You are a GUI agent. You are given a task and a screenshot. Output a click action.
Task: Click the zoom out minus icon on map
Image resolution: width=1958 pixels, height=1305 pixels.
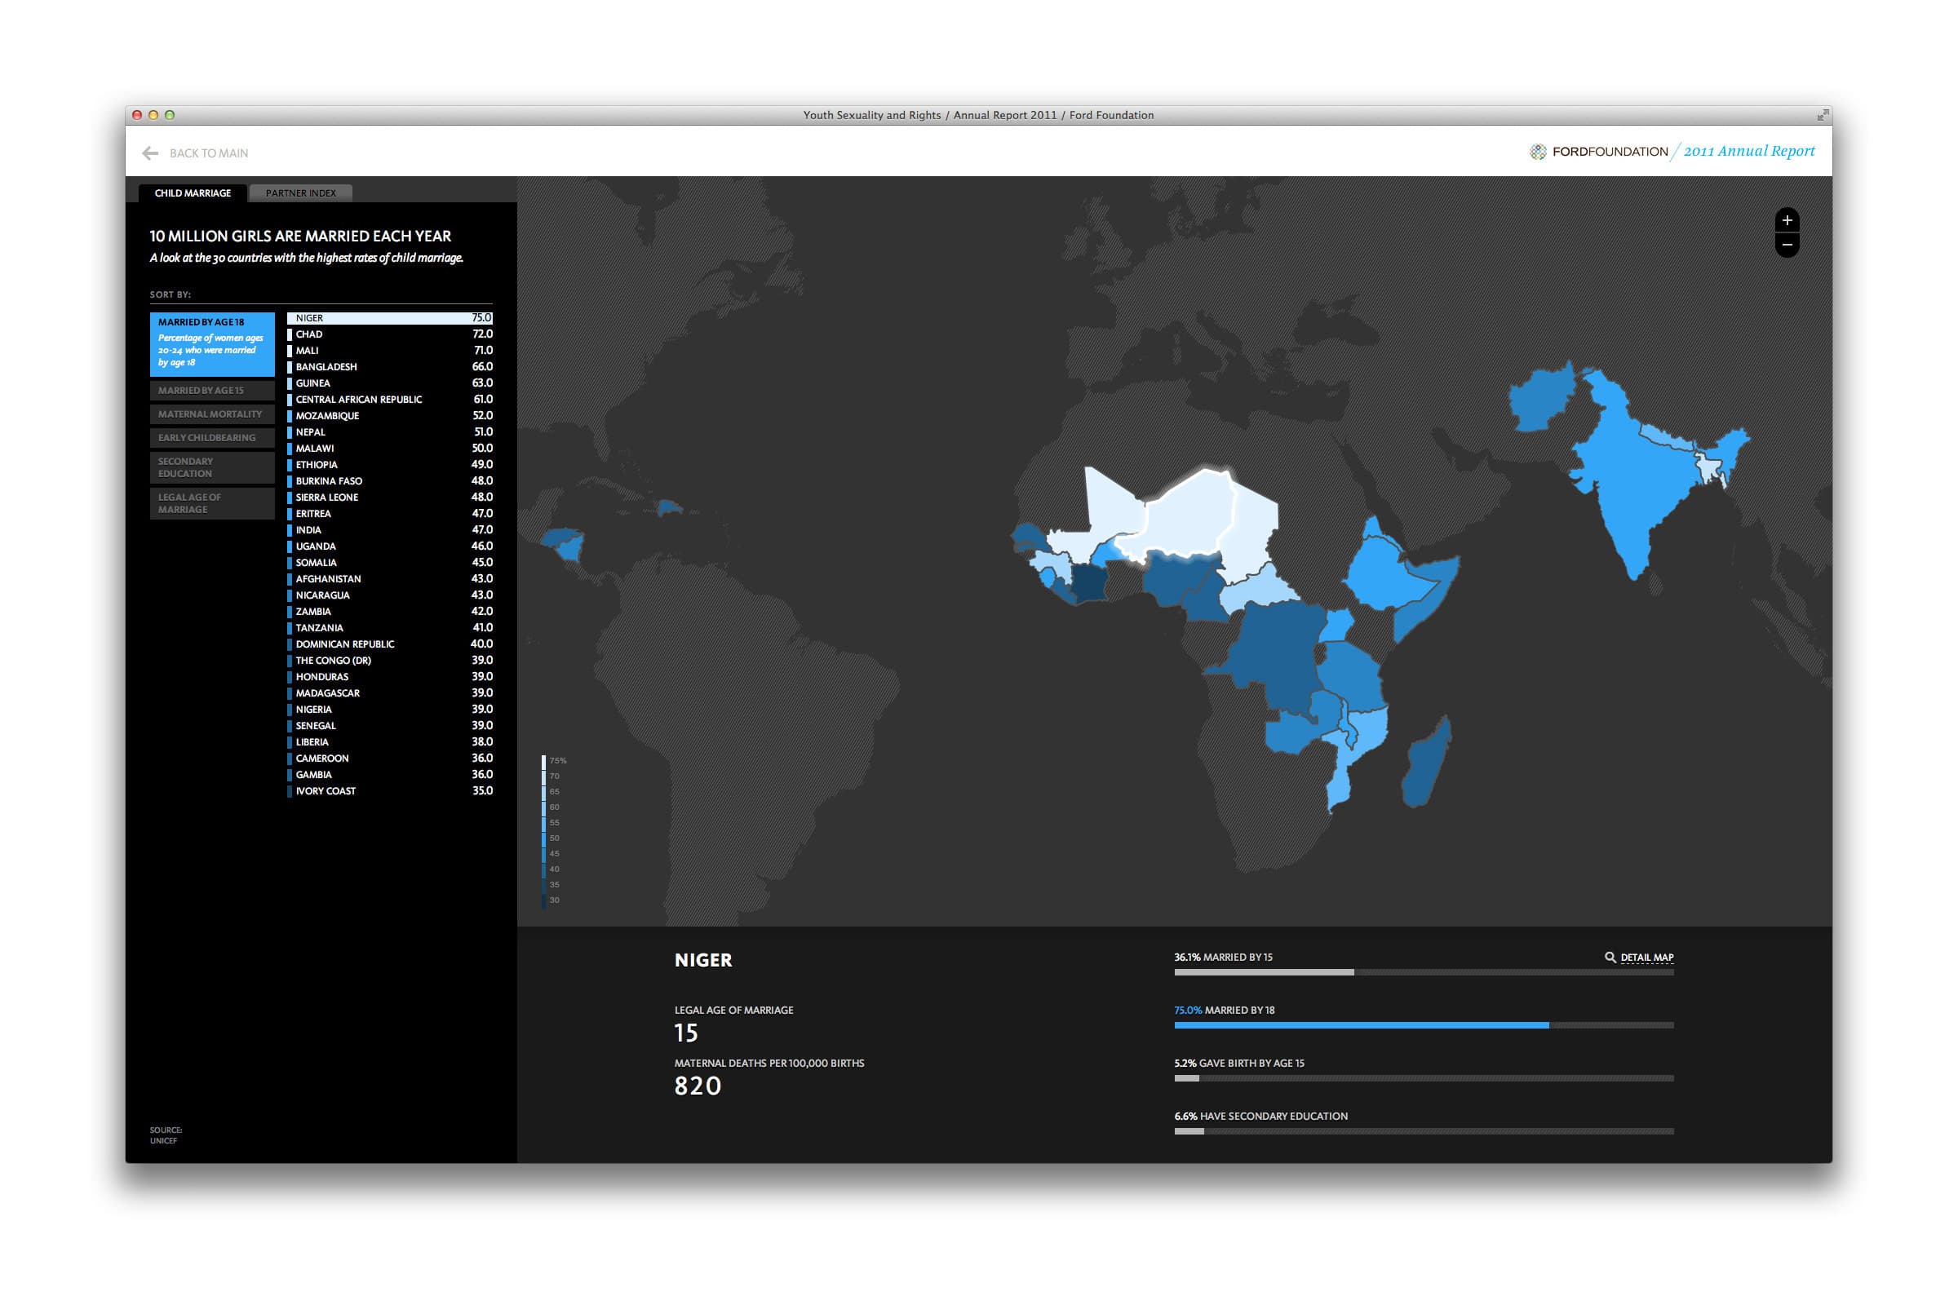pos(1787,246)
